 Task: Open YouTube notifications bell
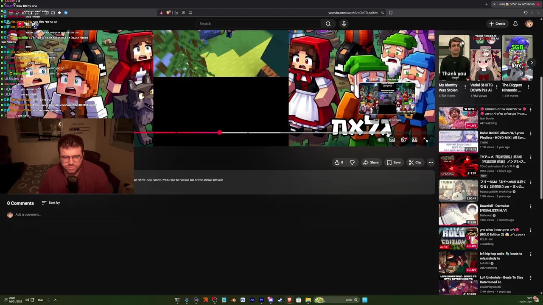pyautogui.click(x=515, y=24)
